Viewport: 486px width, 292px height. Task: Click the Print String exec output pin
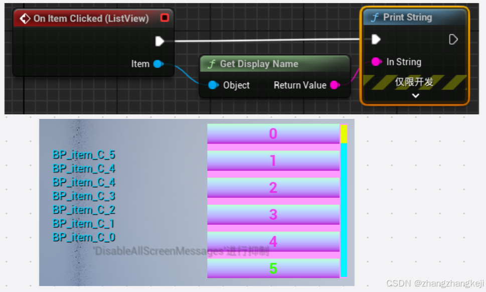pyautogui.click(x=453, y=39)
